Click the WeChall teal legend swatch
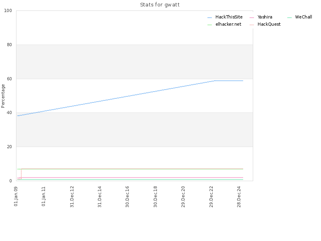 tap(289, 18)
